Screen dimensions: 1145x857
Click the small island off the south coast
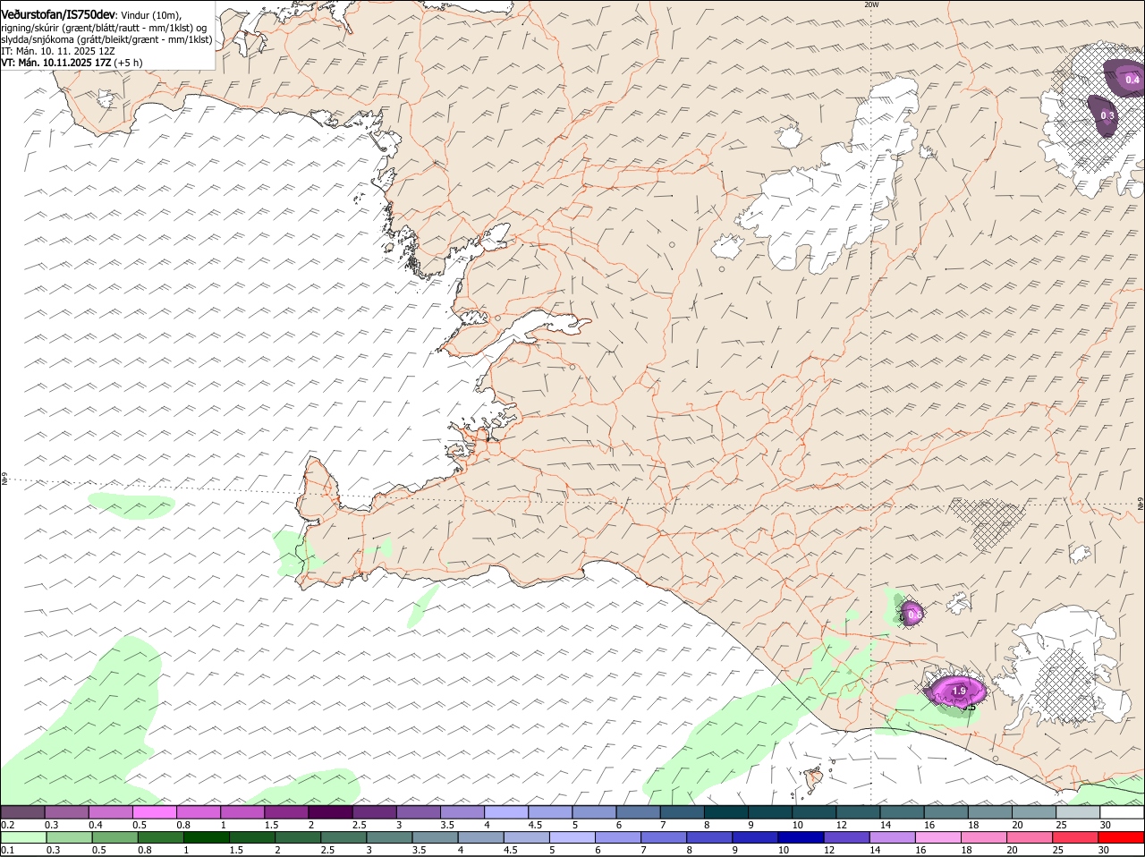coord(813,779)
